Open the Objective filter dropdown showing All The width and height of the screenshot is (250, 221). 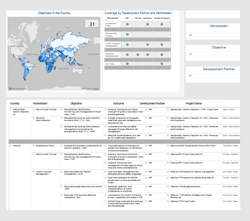[x=214, y=54]
